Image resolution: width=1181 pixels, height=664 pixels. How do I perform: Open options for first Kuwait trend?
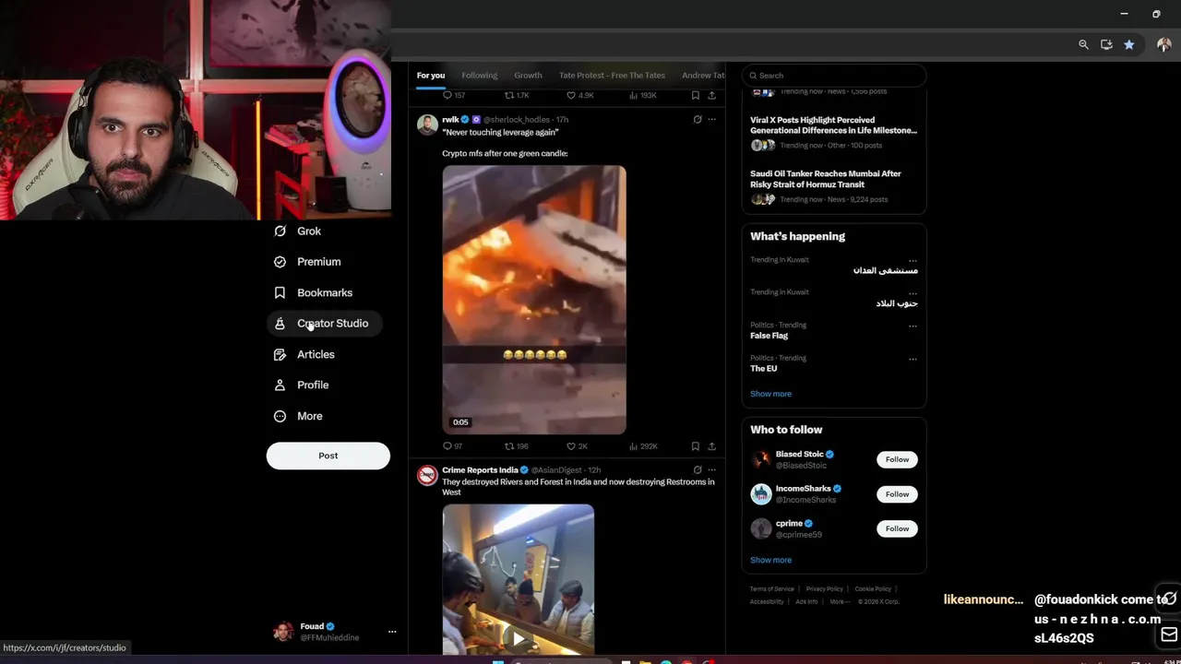click(x=913, y=260)
